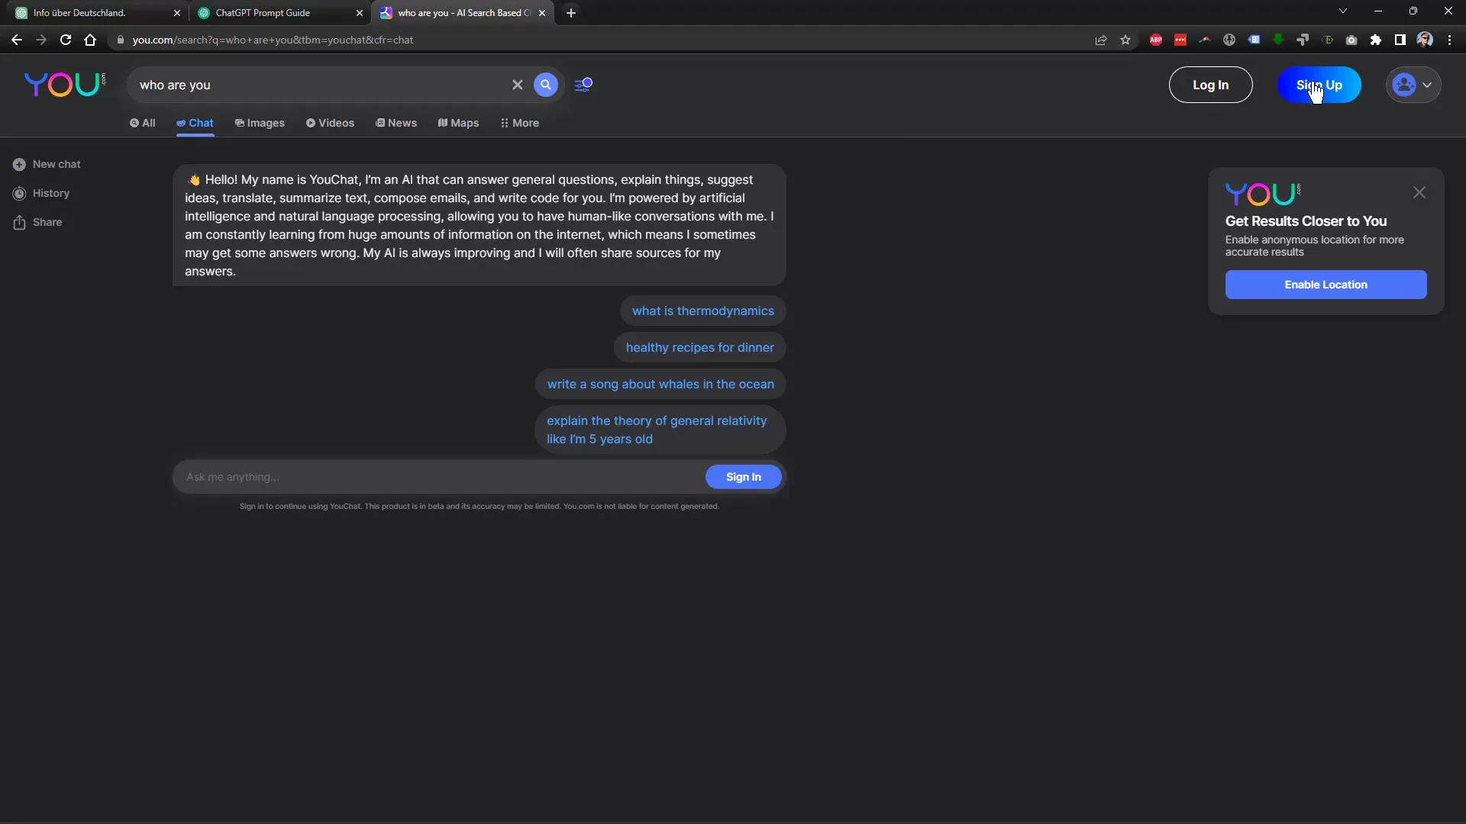Click the Share icon in sidebar
The width and height of the screenshot is (1466, 824).
18,222
